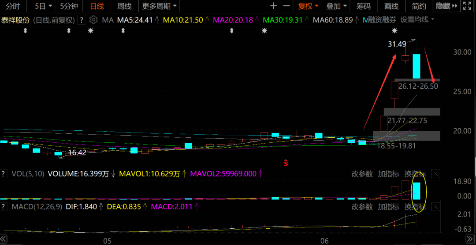
Task: Click the fullscreen expand icon
Action: pyautogui.click(x=466, y=6)
